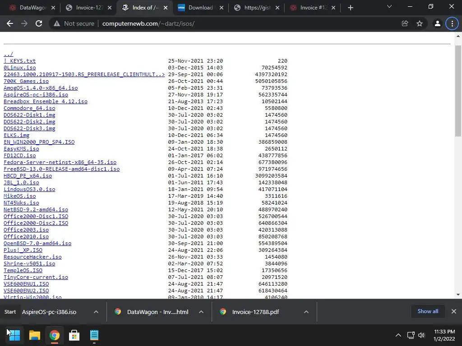
Task: Close the Download tab
Action: click(222, 8)
